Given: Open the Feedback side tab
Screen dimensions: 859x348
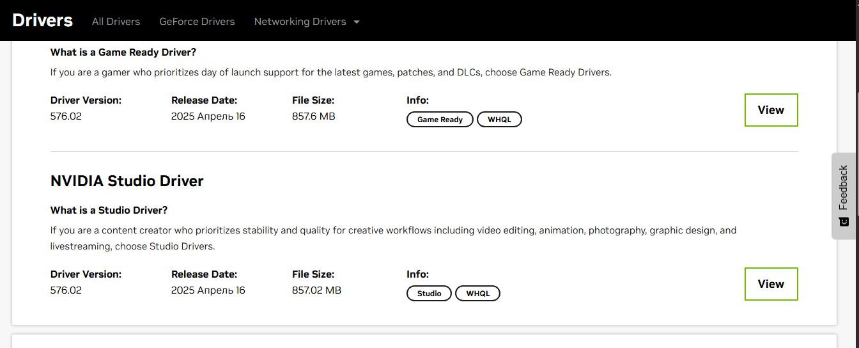Looking at the screenshot, I should point(844,196).
